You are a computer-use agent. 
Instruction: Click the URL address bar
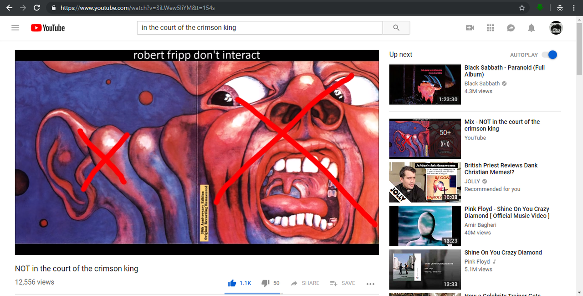(x=287, y=8)
